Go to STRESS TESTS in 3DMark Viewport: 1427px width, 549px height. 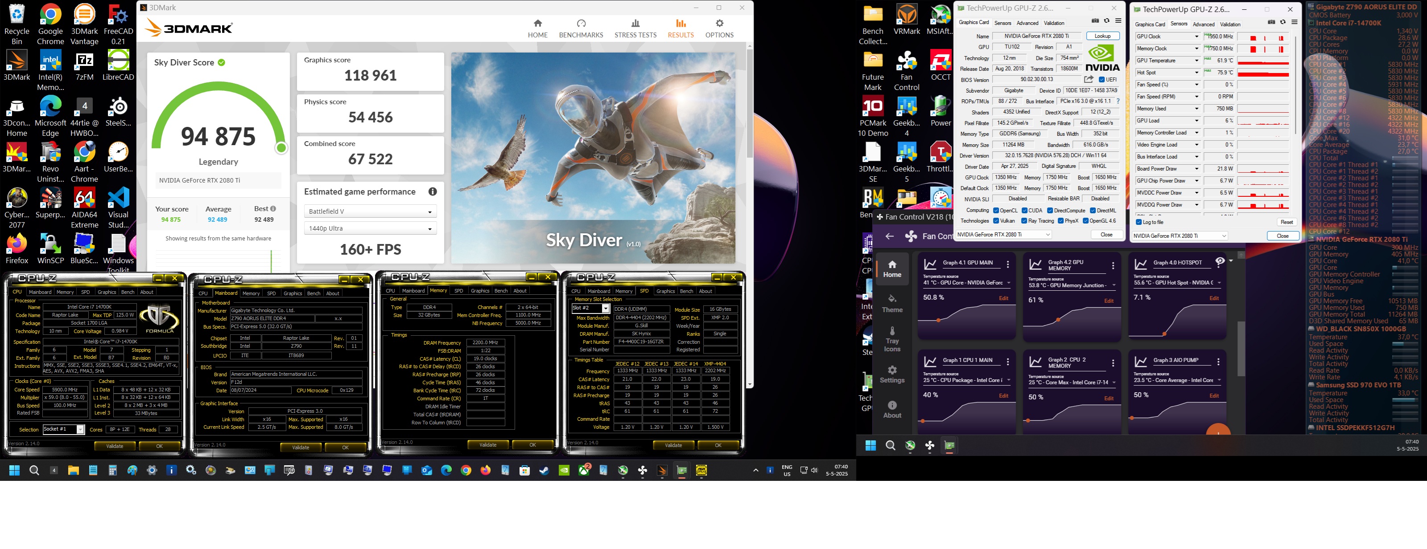635,28
